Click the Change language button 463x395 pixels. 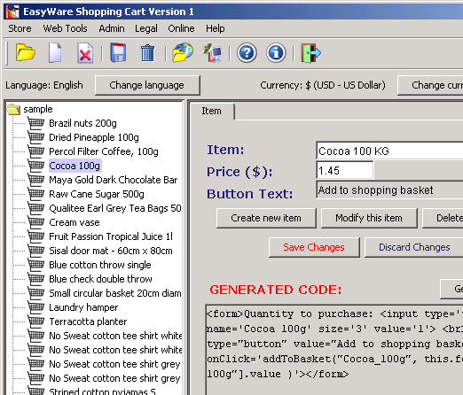pyautogui.click(x=147, y=85)
